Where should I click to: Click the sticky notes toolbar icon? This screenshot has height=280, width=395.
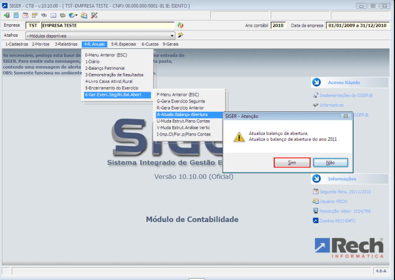(34, 15)
